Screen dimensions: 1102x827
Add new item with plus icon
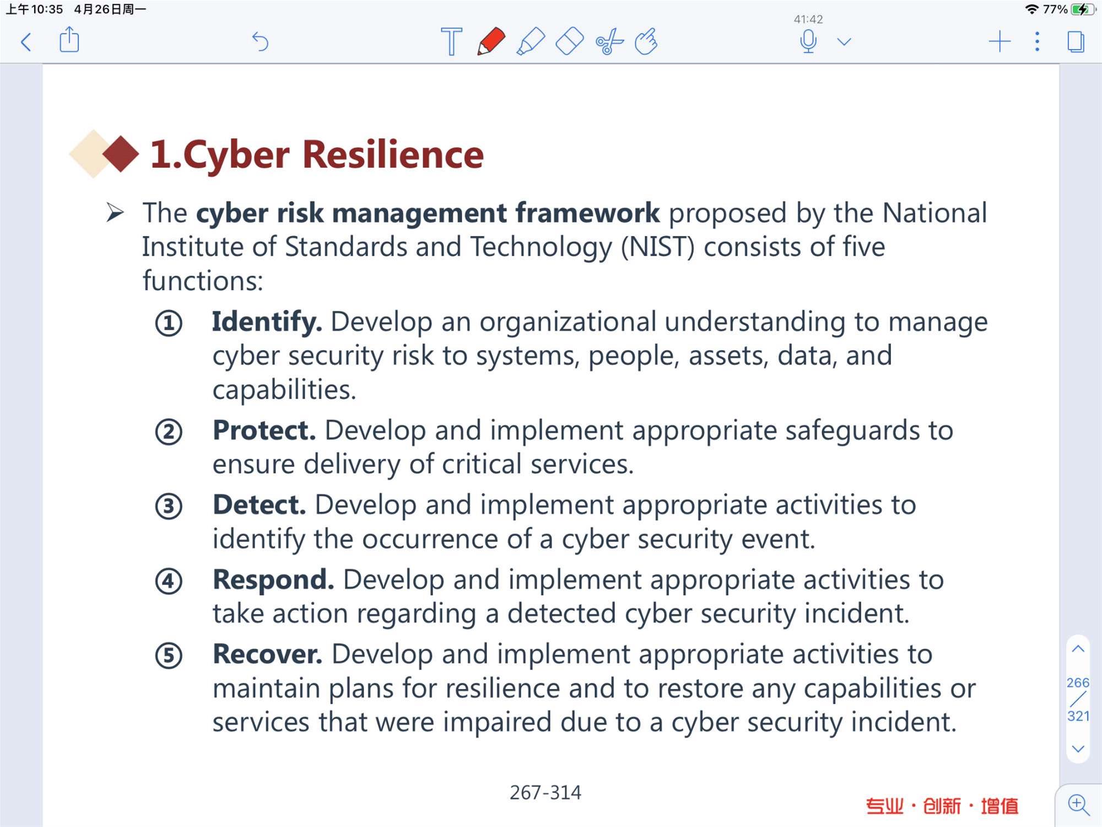tap(1000, 41)
